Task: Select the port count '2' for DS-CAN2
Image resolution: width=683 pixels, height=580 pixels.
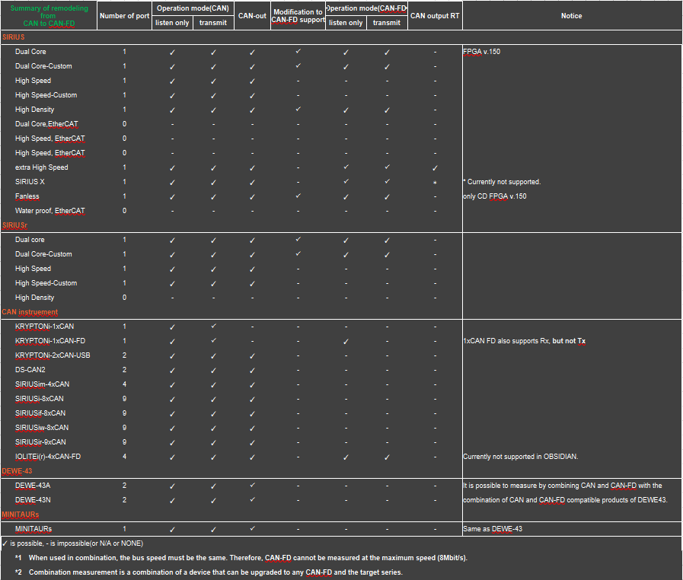Action: [x=124, y=369]
